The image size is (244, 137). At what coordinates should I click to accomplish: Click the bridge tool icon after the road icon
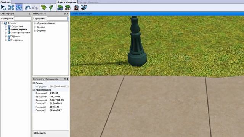coord(84,8)
